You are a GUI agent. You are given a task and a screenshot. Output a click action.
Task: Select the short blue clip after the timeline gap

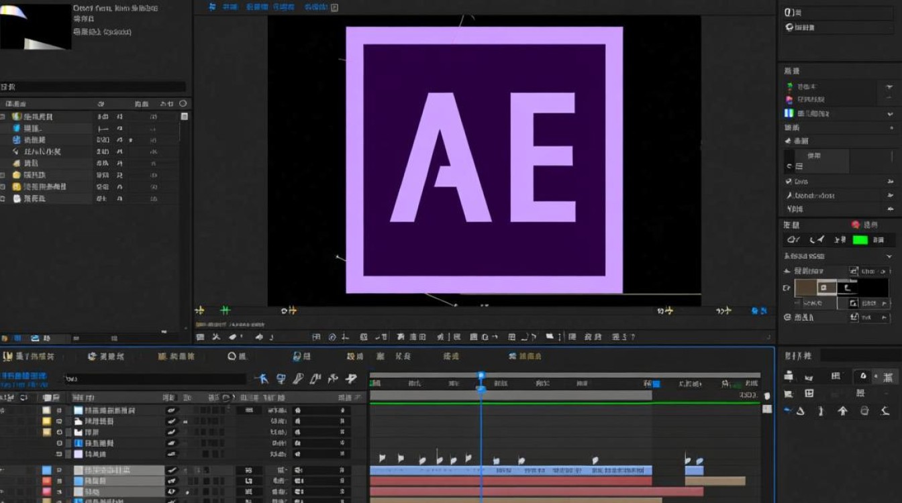coord(694,470)
